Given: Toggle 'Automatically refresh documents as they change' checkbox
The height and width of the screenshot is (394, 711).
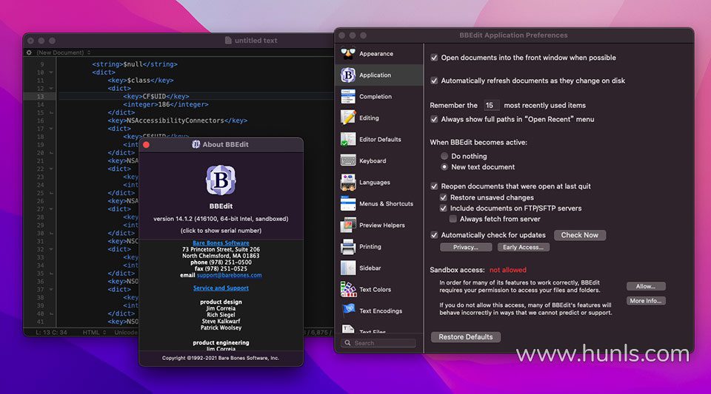Looking at the screenshot, I should [x=435, y=81].
